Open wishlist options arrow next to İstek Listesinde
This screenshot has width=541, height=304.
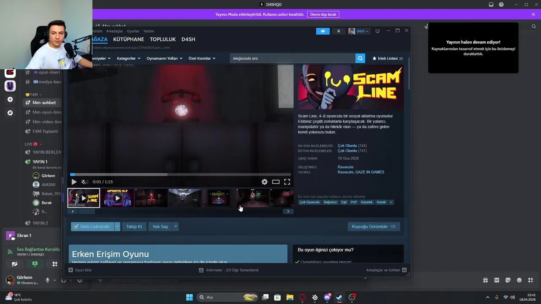(x=117, y=227)
